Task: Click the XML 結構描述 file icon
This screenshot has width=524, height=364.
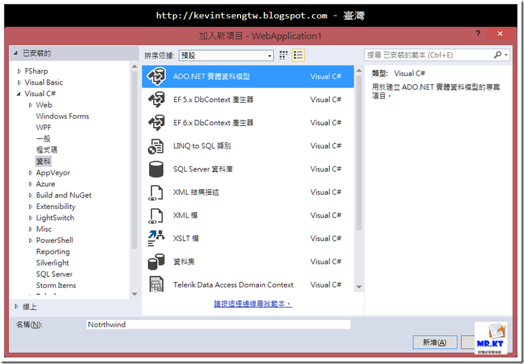Action: point(155,192)
